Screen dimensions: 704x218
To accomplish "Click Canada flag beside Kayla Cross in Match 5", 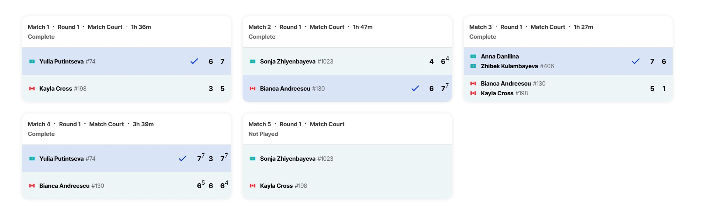I will pyautogui.click(x=253, y=186).
